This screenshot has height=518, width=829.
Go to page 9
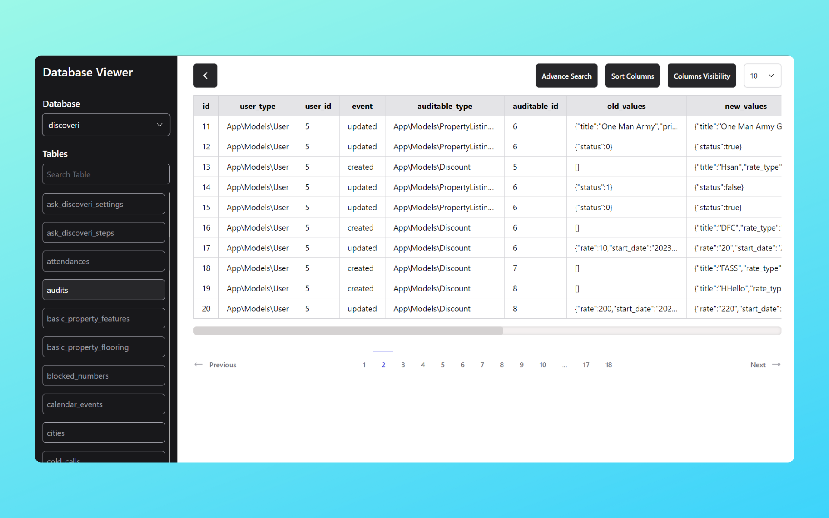pos(522,365)
